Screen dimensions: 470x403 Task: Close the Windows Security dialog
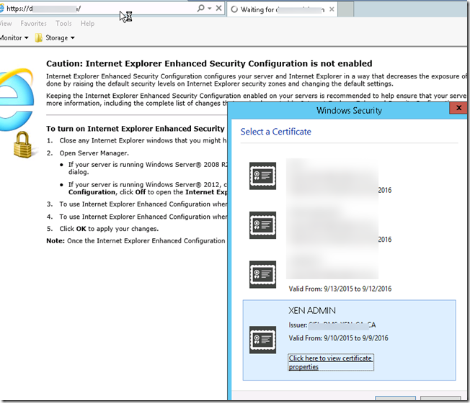click(x=458, y=108)
